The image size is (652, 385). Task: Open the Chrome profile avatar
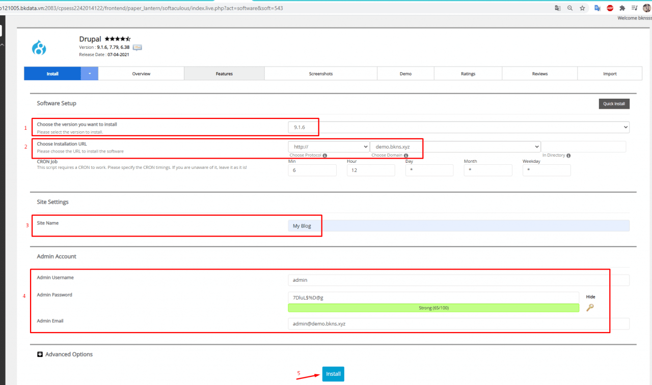point(646,8)
